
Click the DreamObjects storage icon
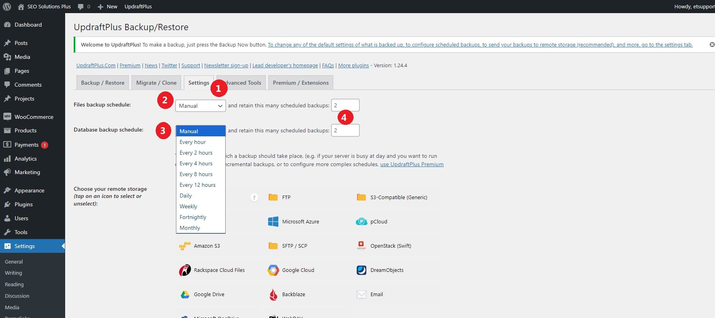361,270
